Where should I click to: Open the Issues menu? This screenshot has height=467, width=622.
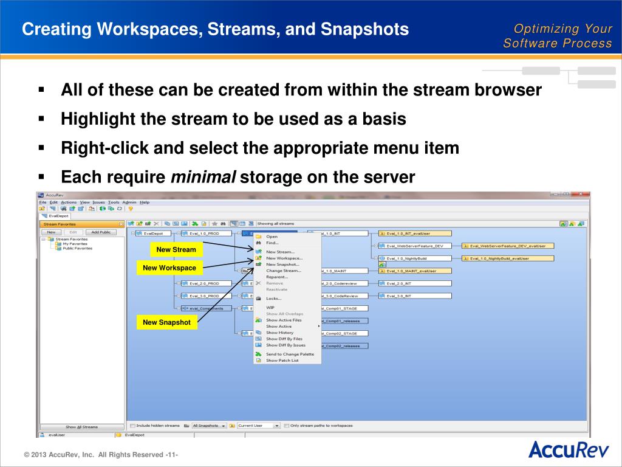98,202
